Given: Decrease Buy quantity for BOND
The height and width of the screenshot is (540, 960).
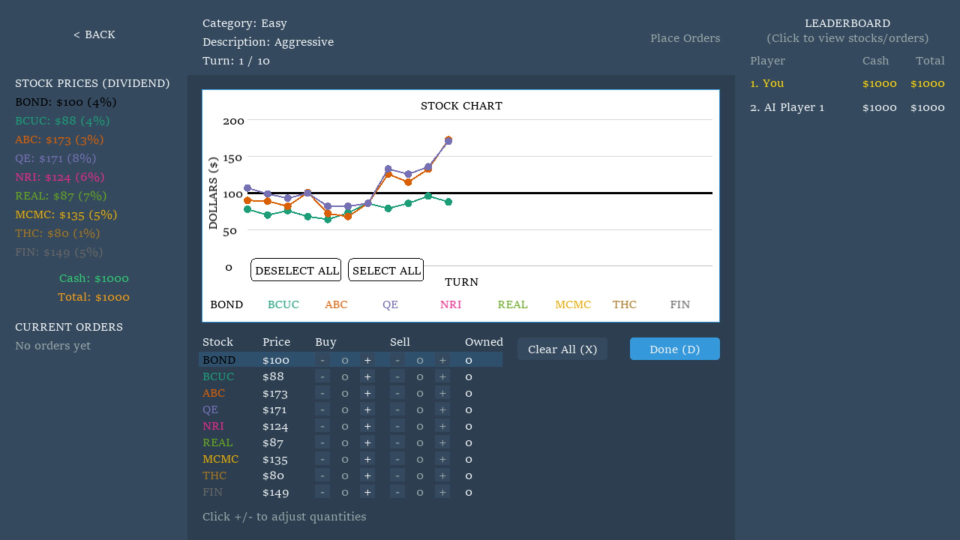Looking at the screenshot, I should tap(322, 360).
